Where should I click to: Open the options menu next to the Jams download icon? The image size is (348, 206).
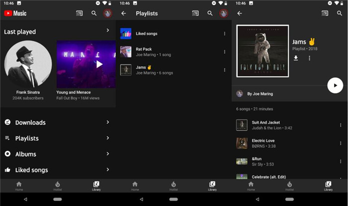point(309,58)
